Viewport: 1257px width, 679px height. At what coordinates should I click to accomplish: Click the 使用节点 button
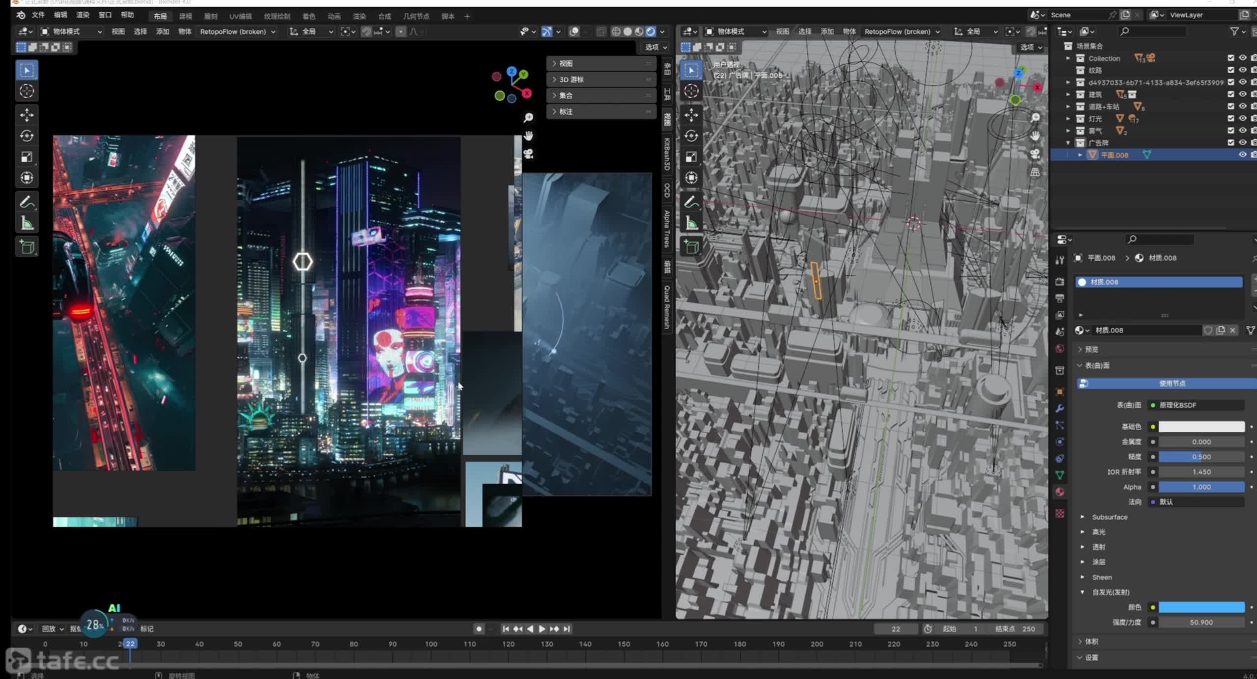coord(1167,383)
